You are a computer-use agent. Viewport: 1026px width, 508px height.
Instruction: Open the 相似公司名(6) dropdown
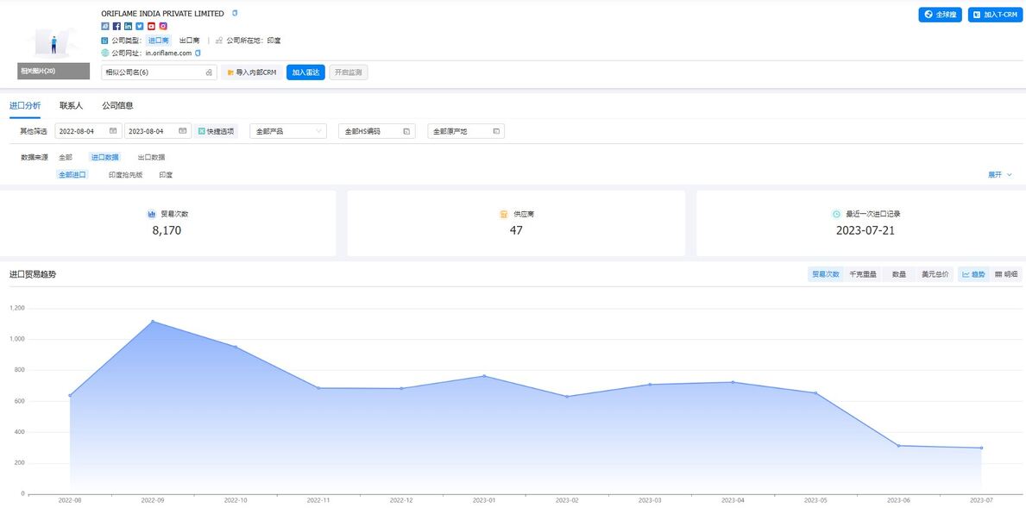coord(159,72)
